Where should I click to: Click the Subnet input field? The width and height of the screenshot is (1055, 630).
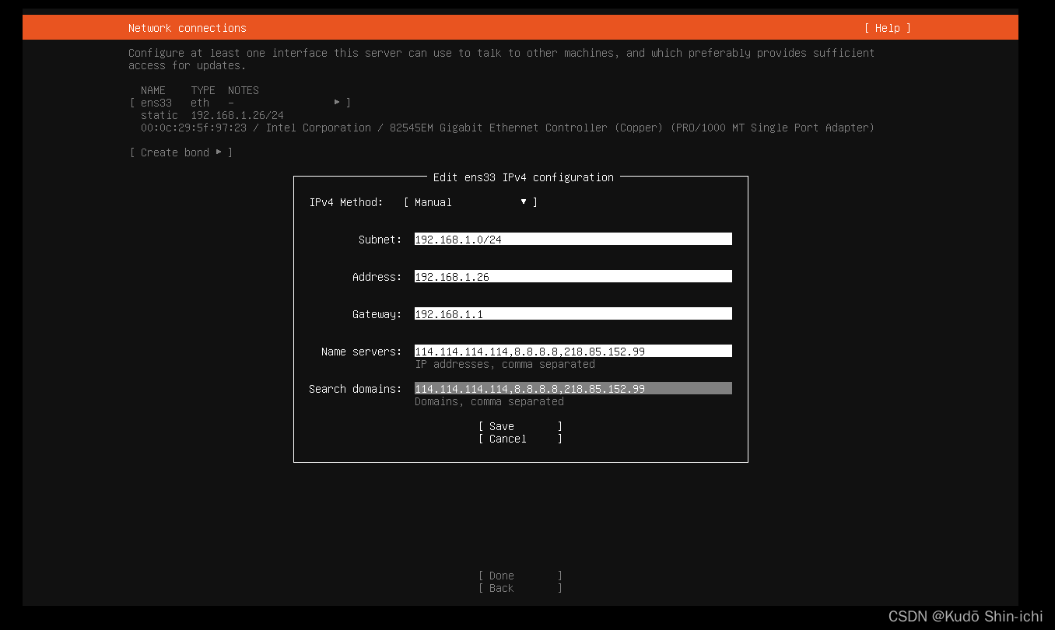pos(573,240)
